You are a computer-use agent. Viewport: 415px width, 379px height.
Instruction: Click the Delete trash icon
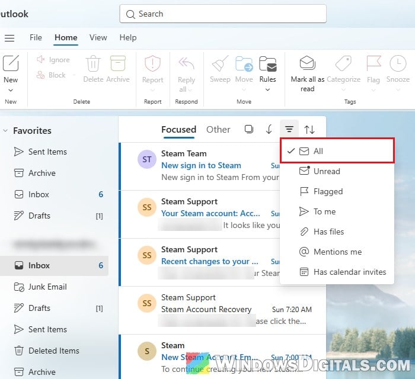point(93,63)
